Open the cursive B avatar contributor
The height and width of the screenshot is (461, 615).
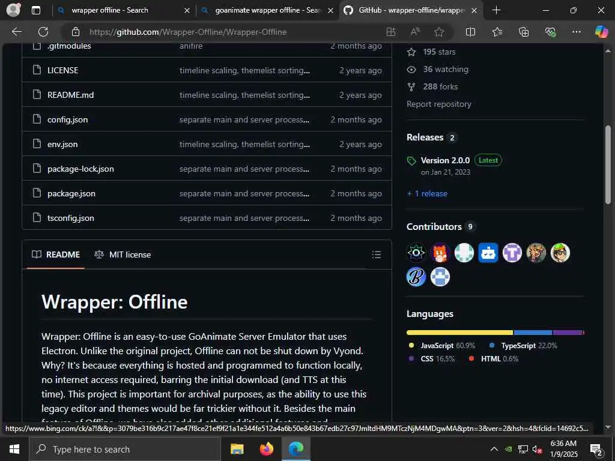(416, 277)
